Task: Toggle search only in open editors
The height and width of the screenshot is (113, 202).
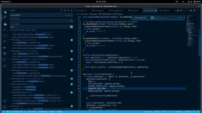Action: coord(71,21)
